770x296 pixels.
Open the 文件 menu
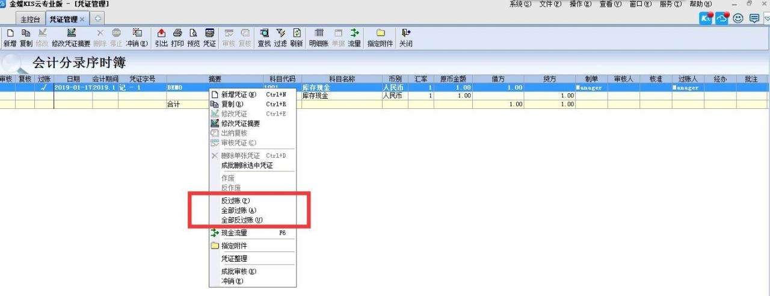point(550,4)
